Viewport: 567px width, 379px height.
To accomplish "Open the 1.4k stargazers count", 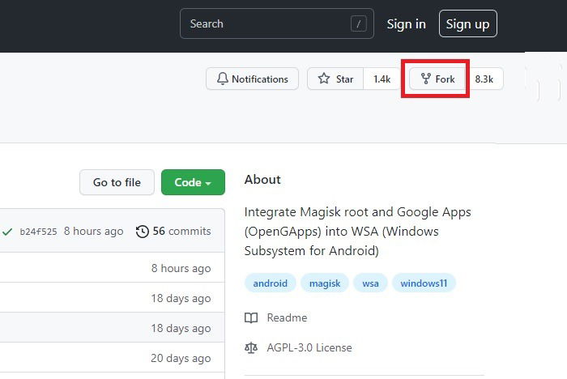I will [382, 79].
